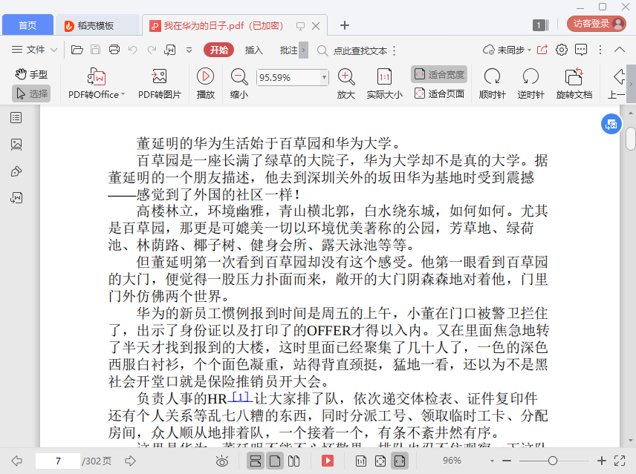Close the 我在华为的日子.pdf tab

(x=316, y=26)
